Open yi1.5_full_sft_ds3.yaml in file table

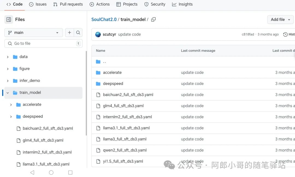click(x=123, y=161)
